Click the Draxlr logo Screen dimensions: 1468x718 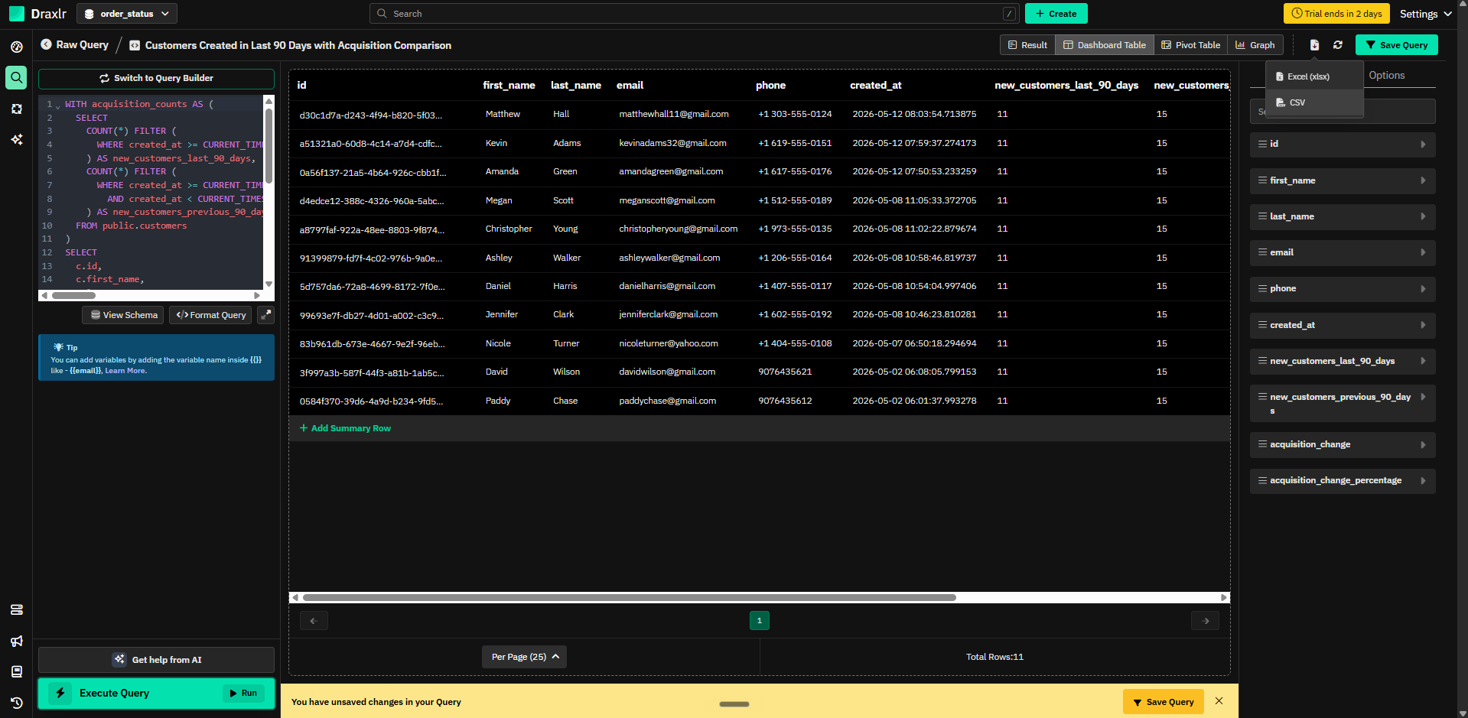37,14
